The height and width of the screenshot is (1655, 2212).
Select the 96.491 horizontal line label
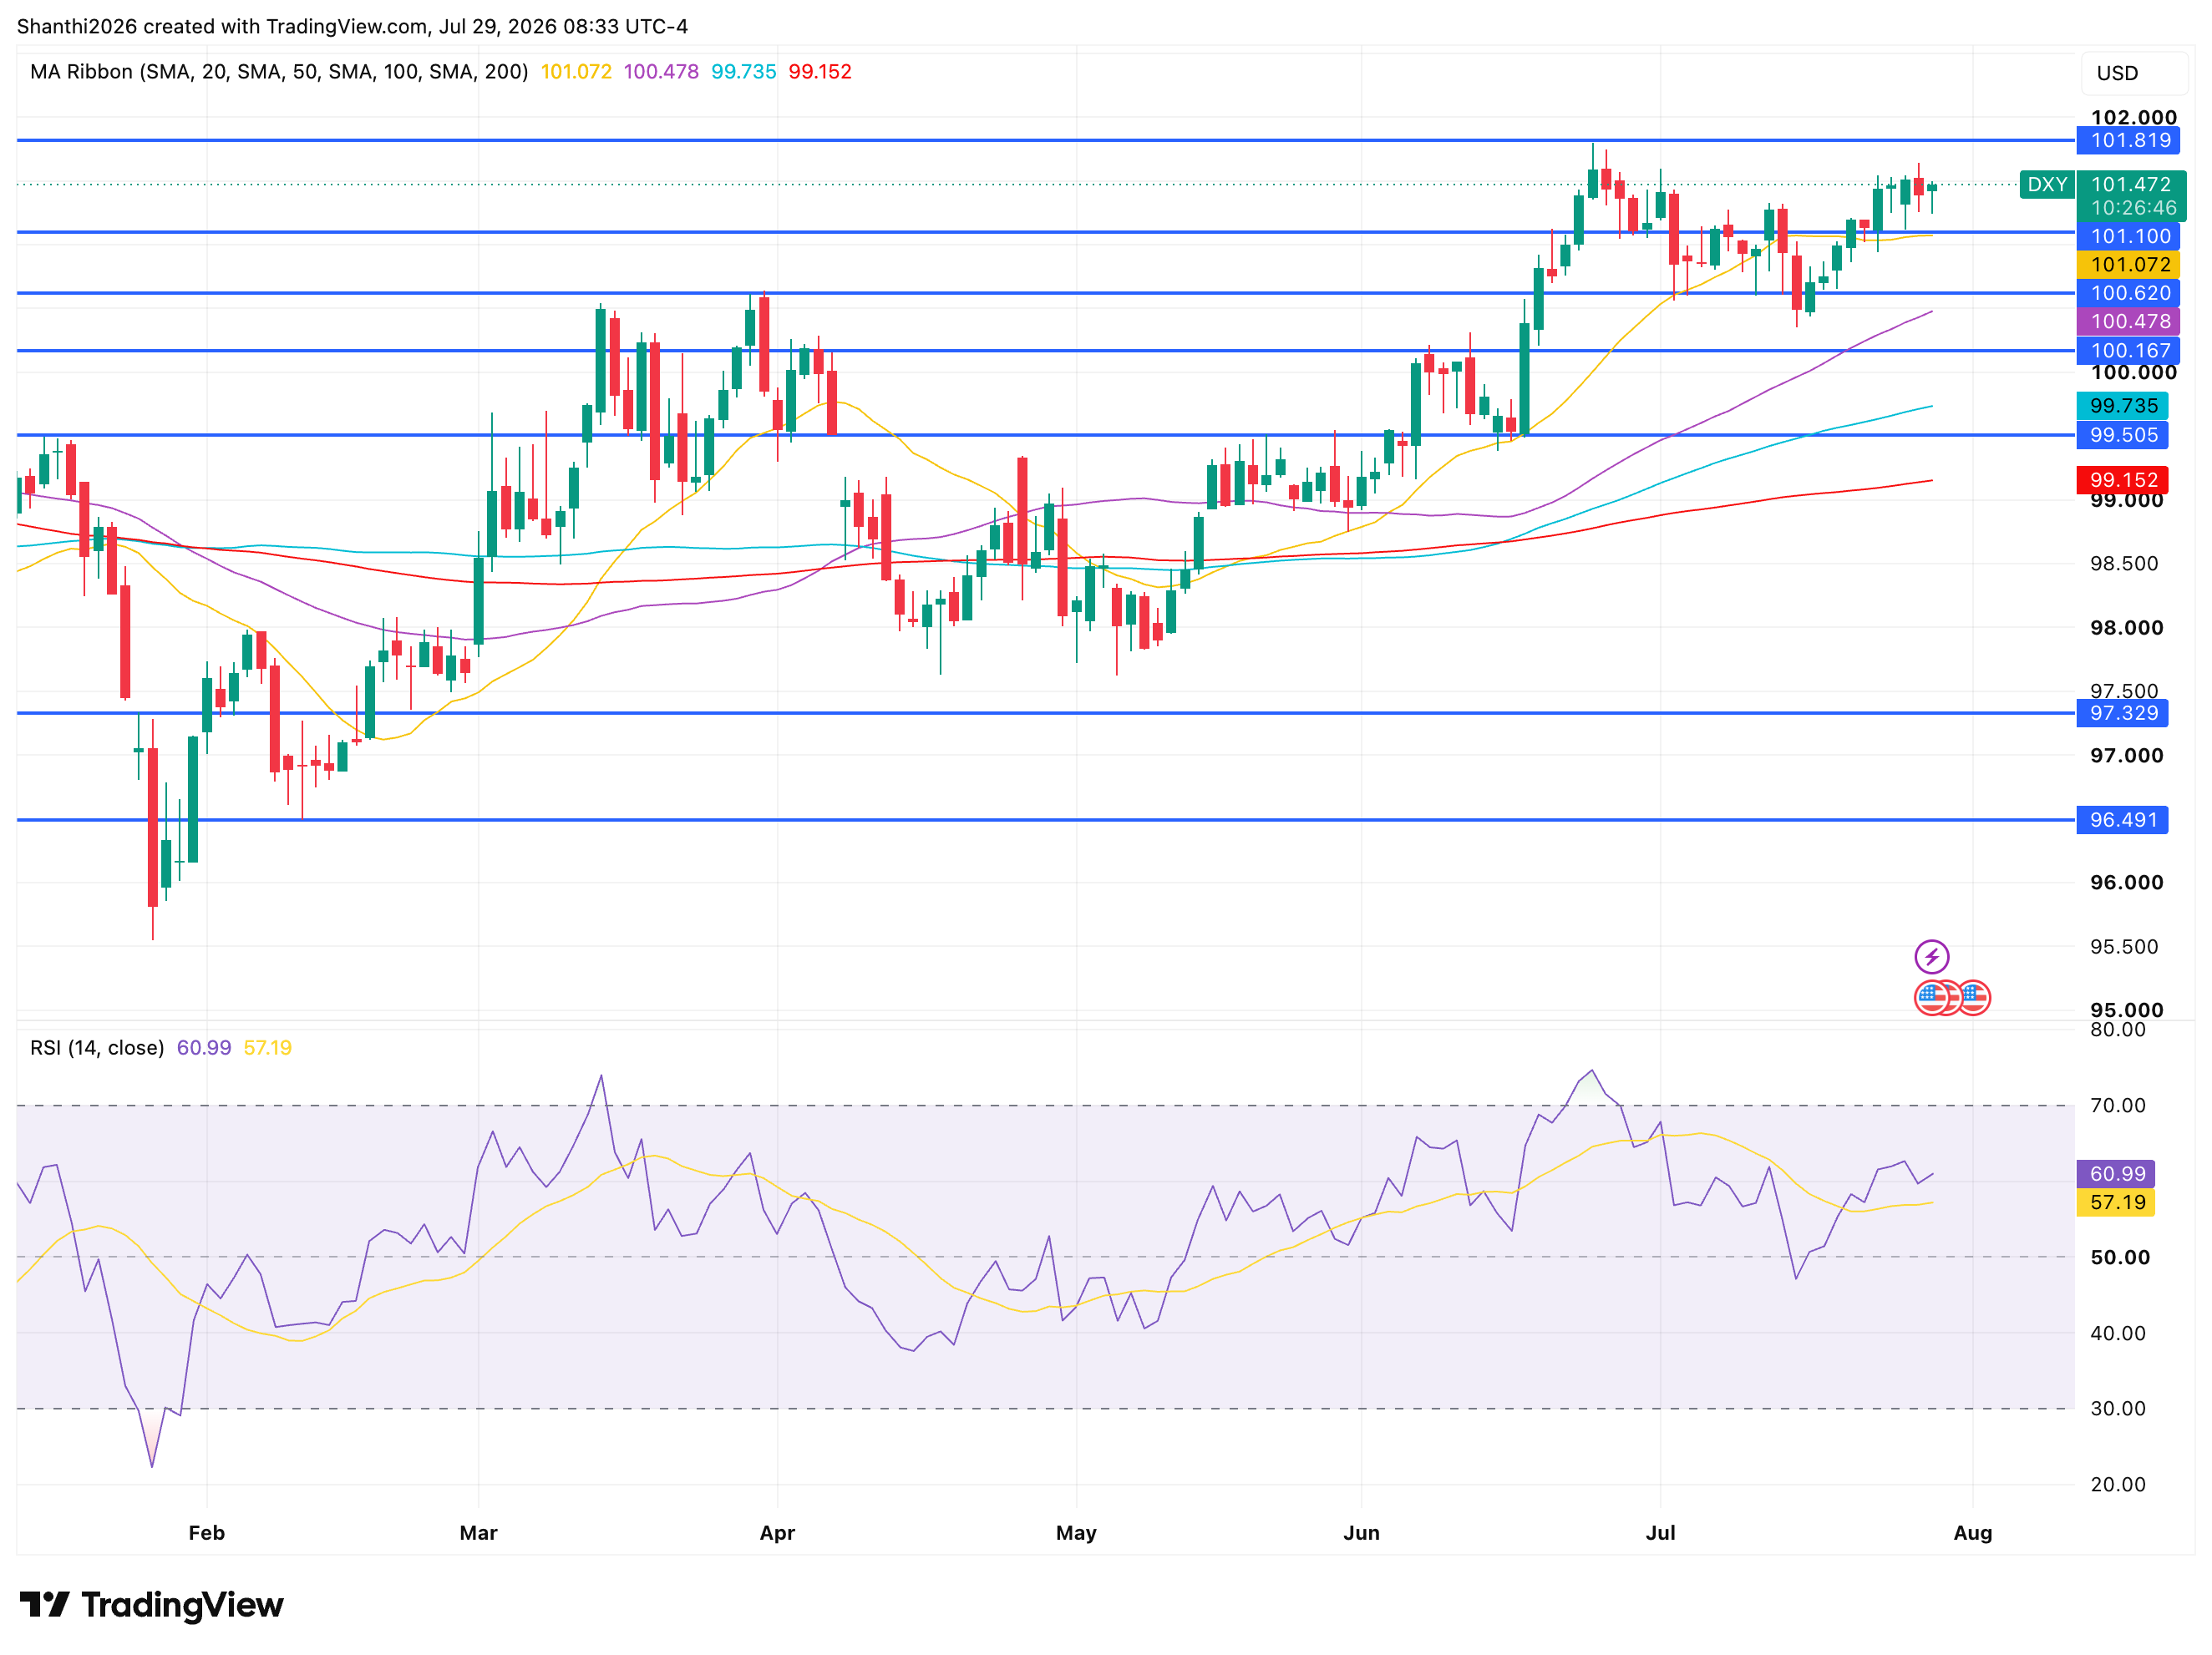tap(2122, 819)
